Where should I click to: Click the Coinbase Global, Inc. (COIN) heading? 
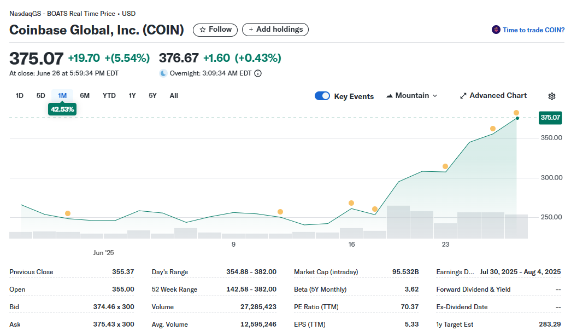pos(96,30)
